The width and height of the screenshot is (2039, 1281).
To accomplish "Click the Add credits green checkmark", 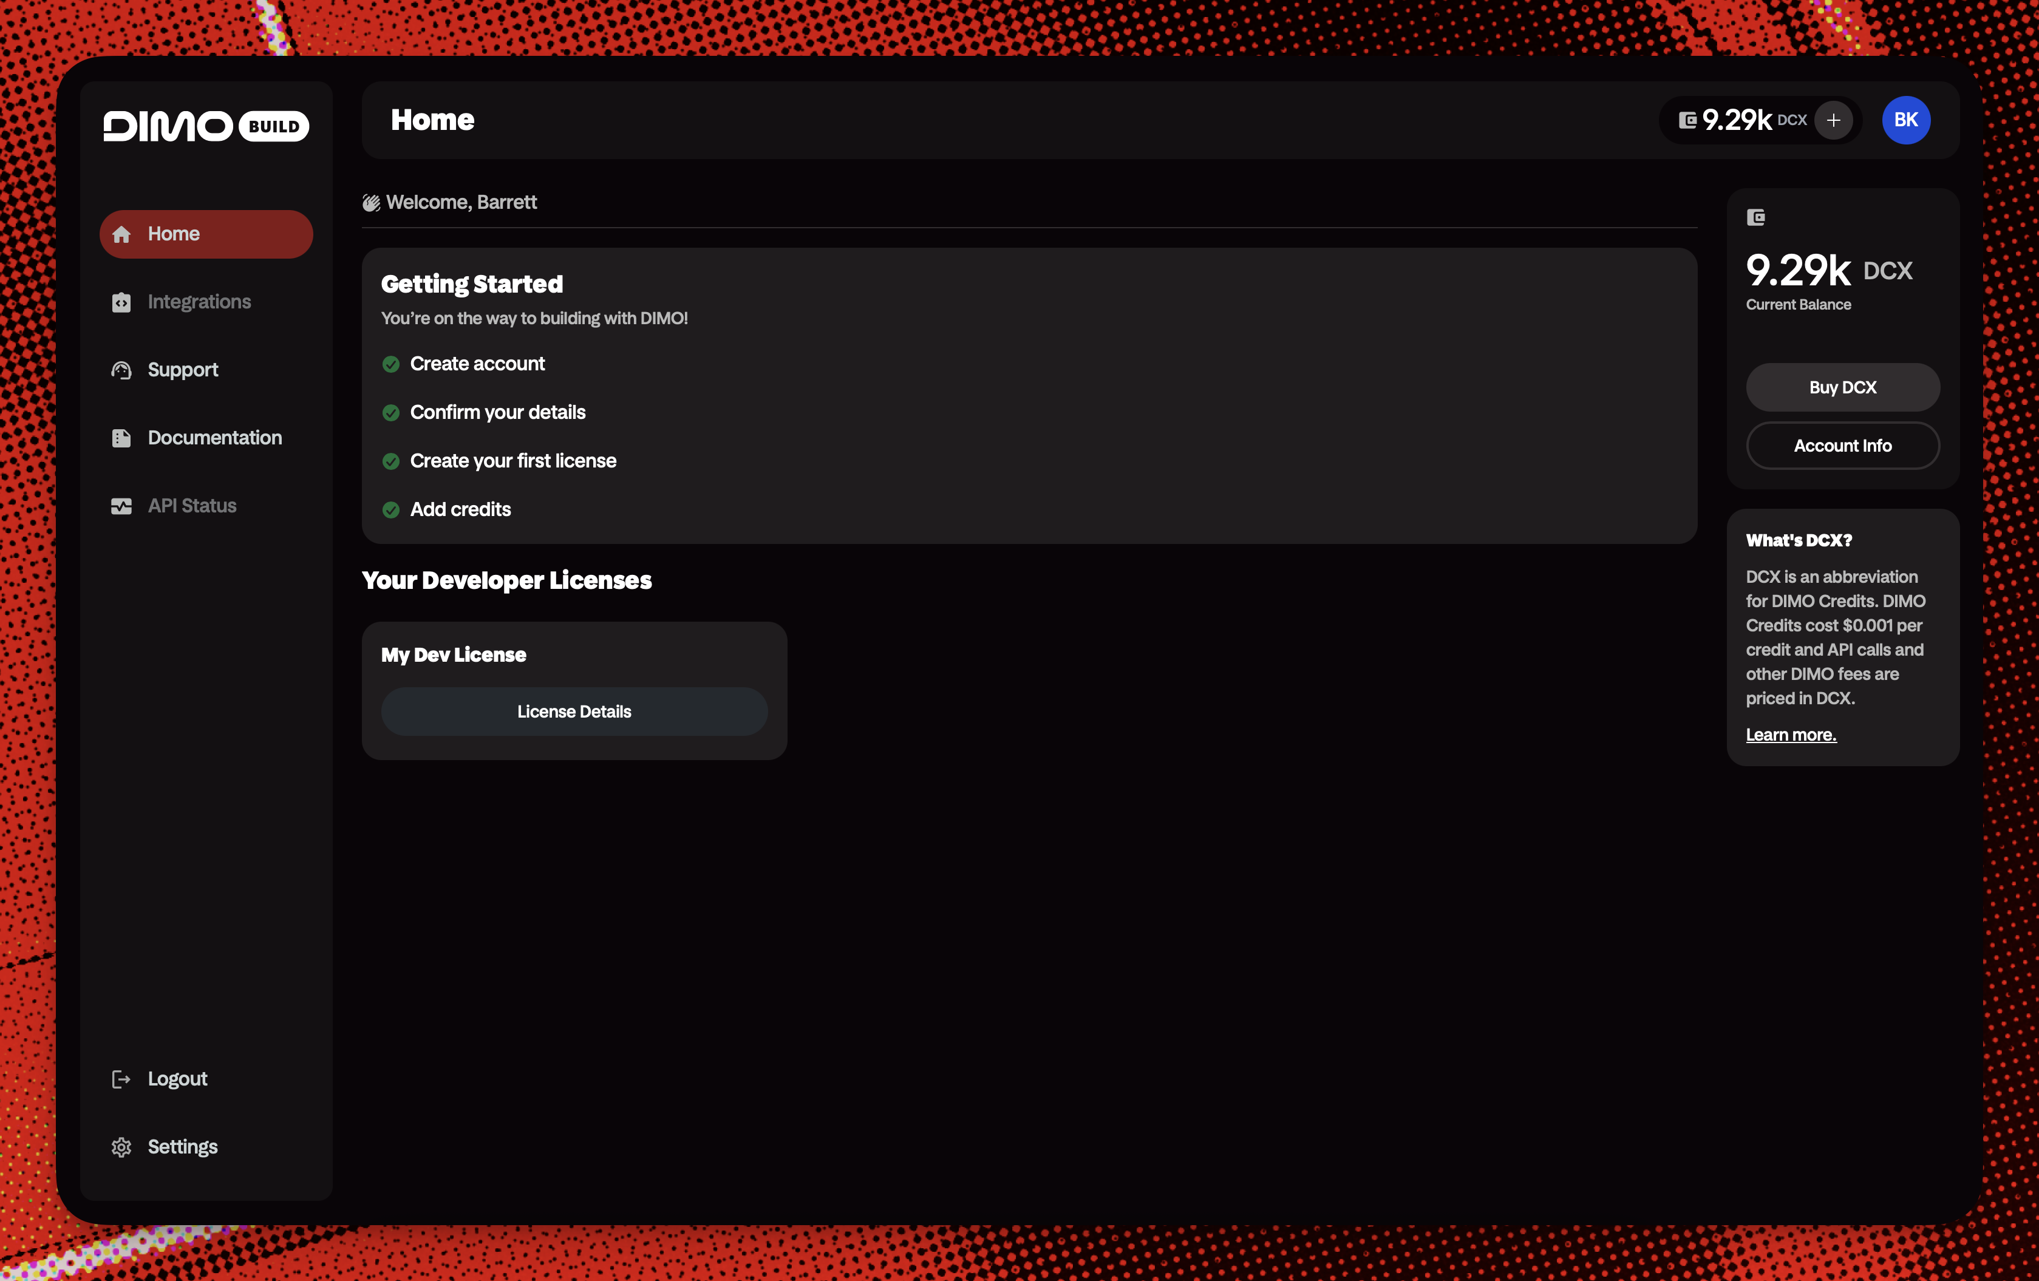I will (x=390, y=510).
